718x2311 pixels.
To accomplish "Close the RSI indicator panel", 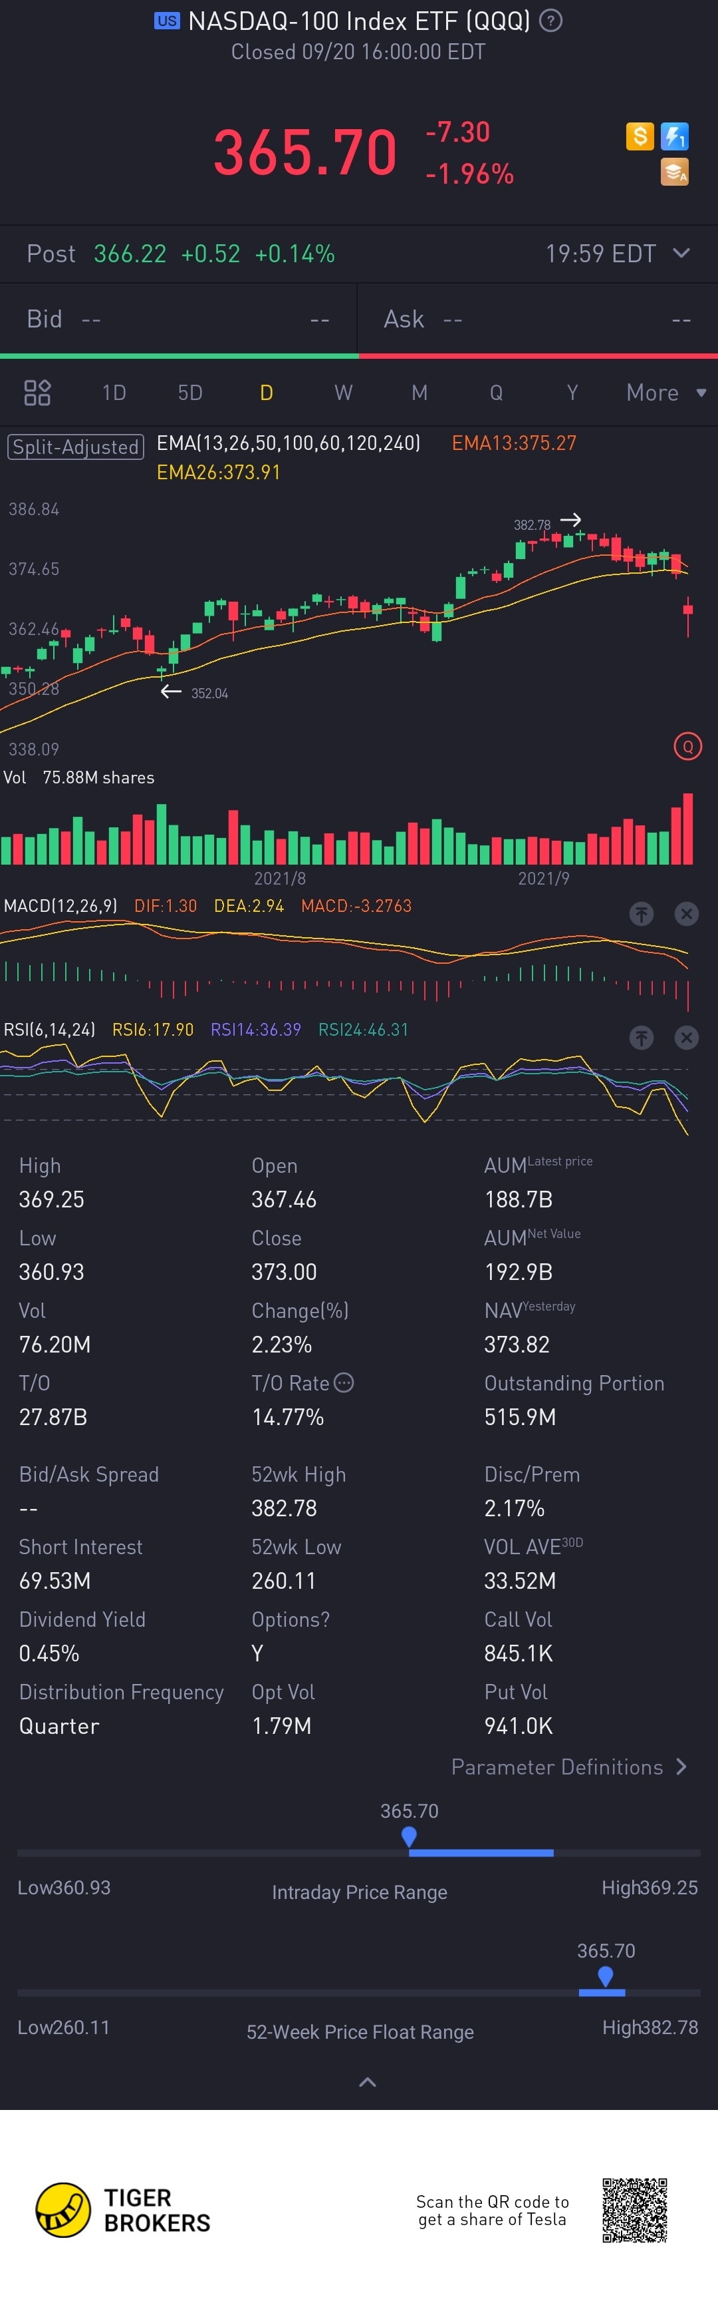I will [x=687, y=1038].
